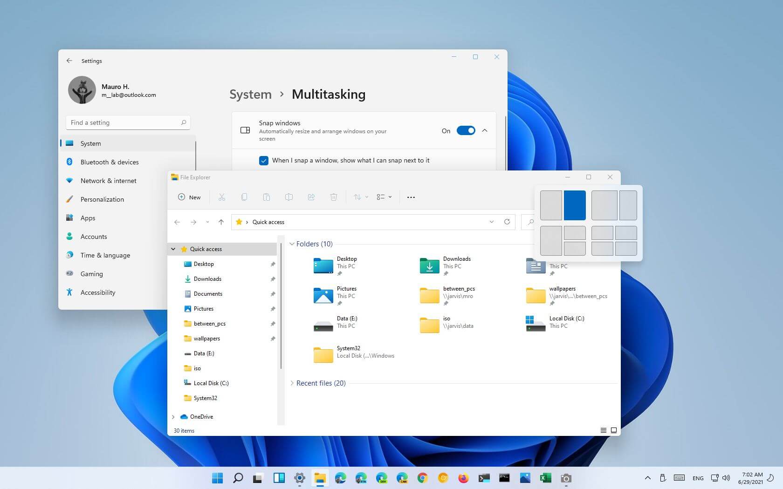Screen dimensions: 783x489
Task: Click the Share icon in File Explorer toolbar
Action: 311,197
